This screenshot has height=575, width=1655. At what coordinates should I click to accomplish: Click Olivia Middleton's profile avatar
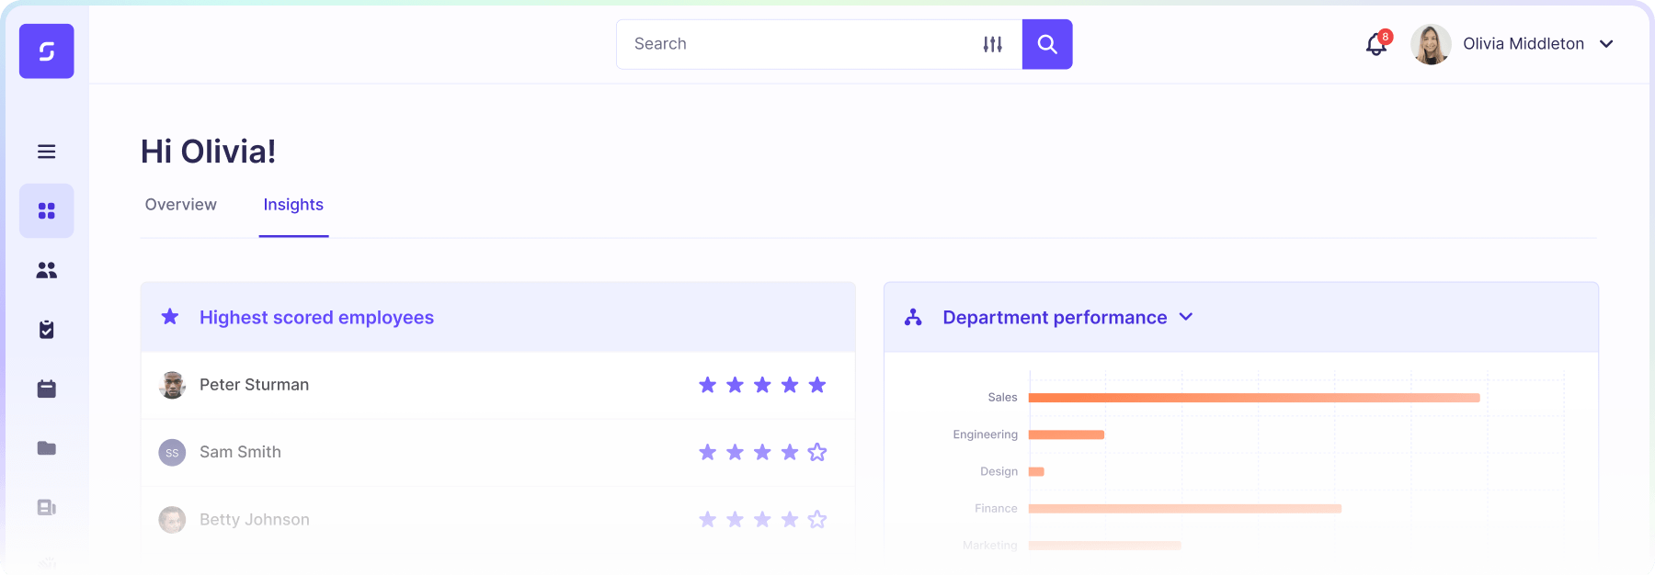[1431, 44]
